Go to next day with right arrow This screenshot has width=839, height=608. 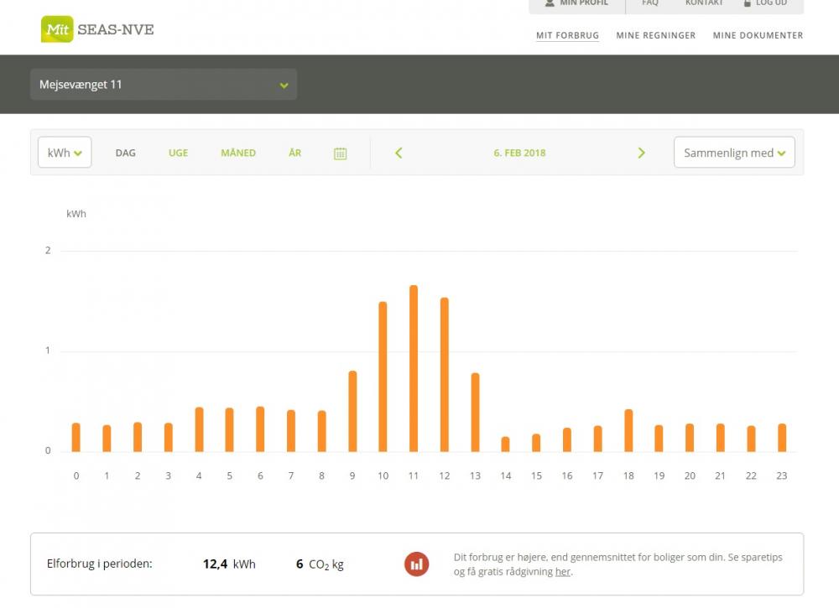point(642,153)
